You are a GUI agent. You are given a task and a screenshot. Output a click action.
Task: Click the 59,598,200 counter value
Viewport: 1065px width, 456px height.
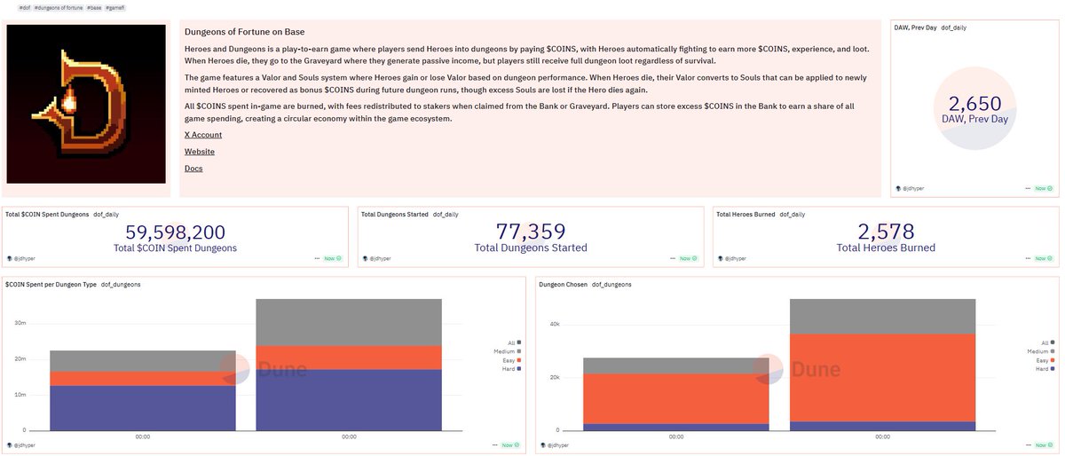click(x=175, y=232)
